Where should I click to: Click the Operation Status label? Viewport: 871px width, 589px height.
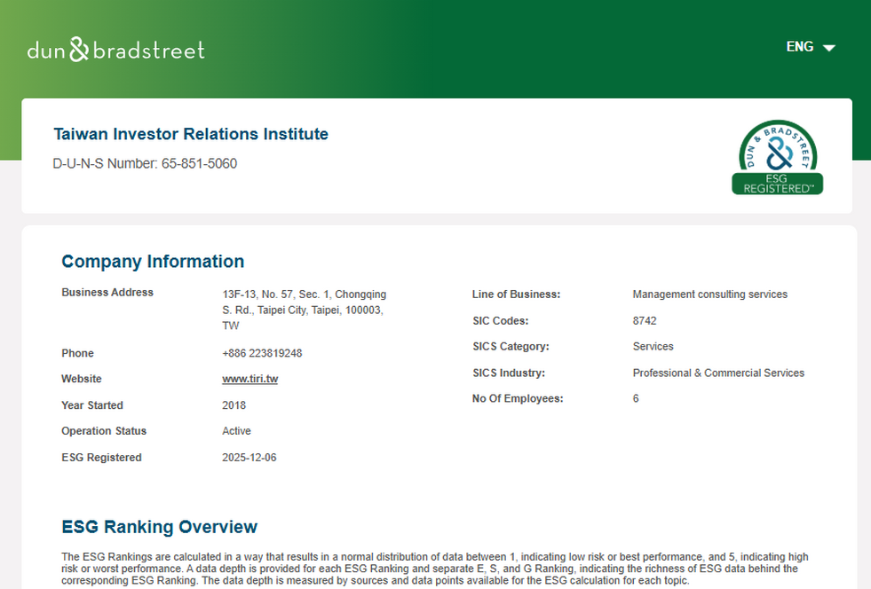click(104, 431)
